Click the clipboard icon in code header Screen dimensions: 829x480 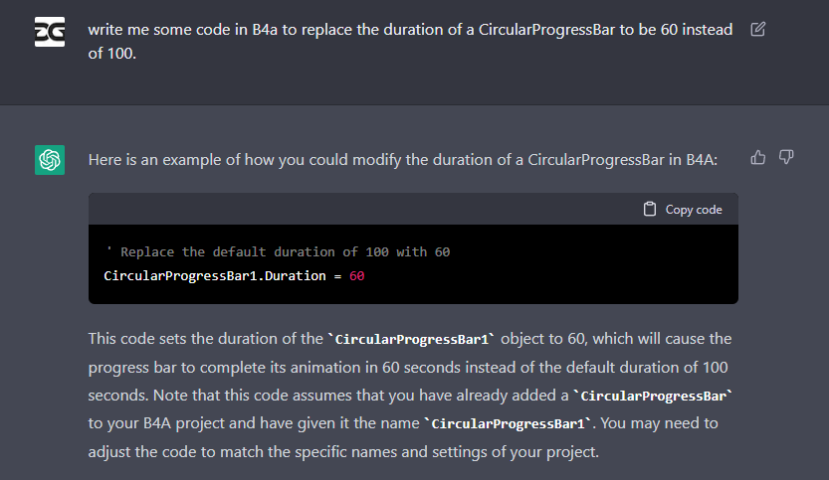click(x=650, y=210)
